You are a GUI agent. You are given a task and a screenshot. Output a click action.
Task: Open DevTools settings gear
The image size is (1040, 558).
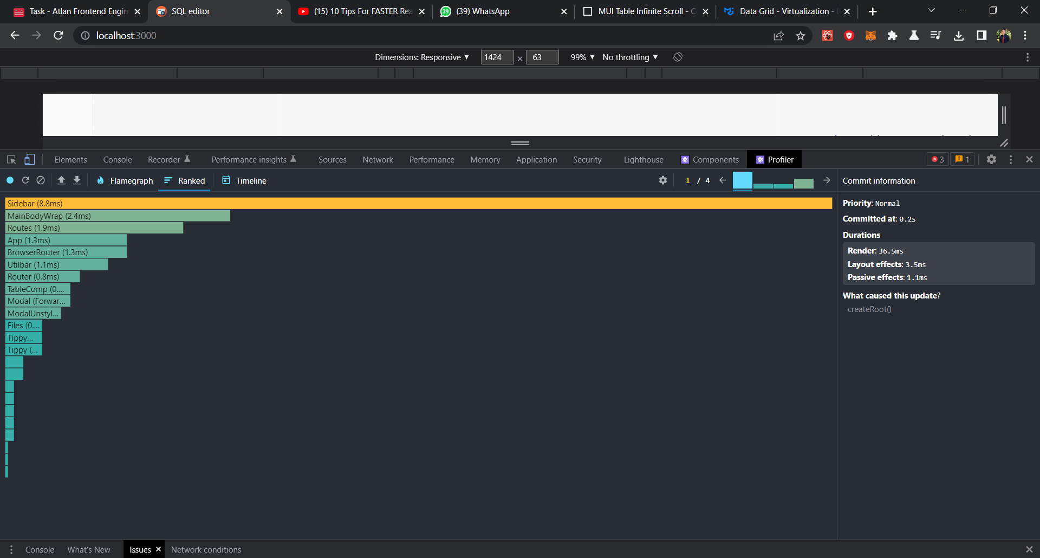point(991,159)
